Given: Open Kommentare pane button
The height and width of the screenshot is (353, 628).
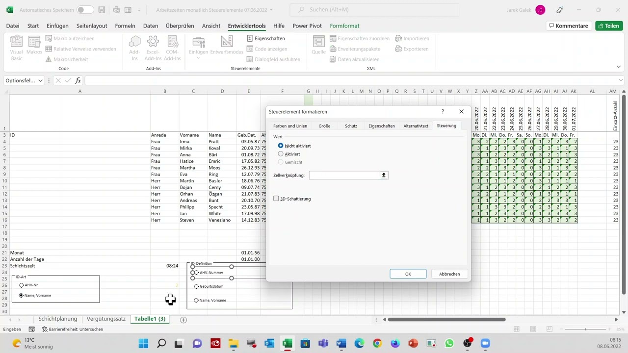Looking at the screenshot, I should 569,26.
